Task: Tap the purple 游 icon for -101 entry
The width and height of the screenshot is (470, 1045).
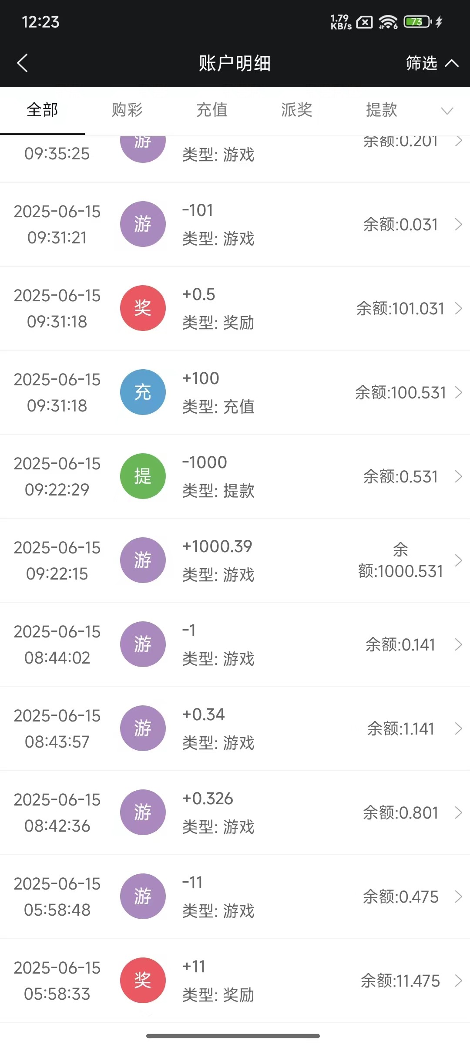Action: click(x=143, y=224)
